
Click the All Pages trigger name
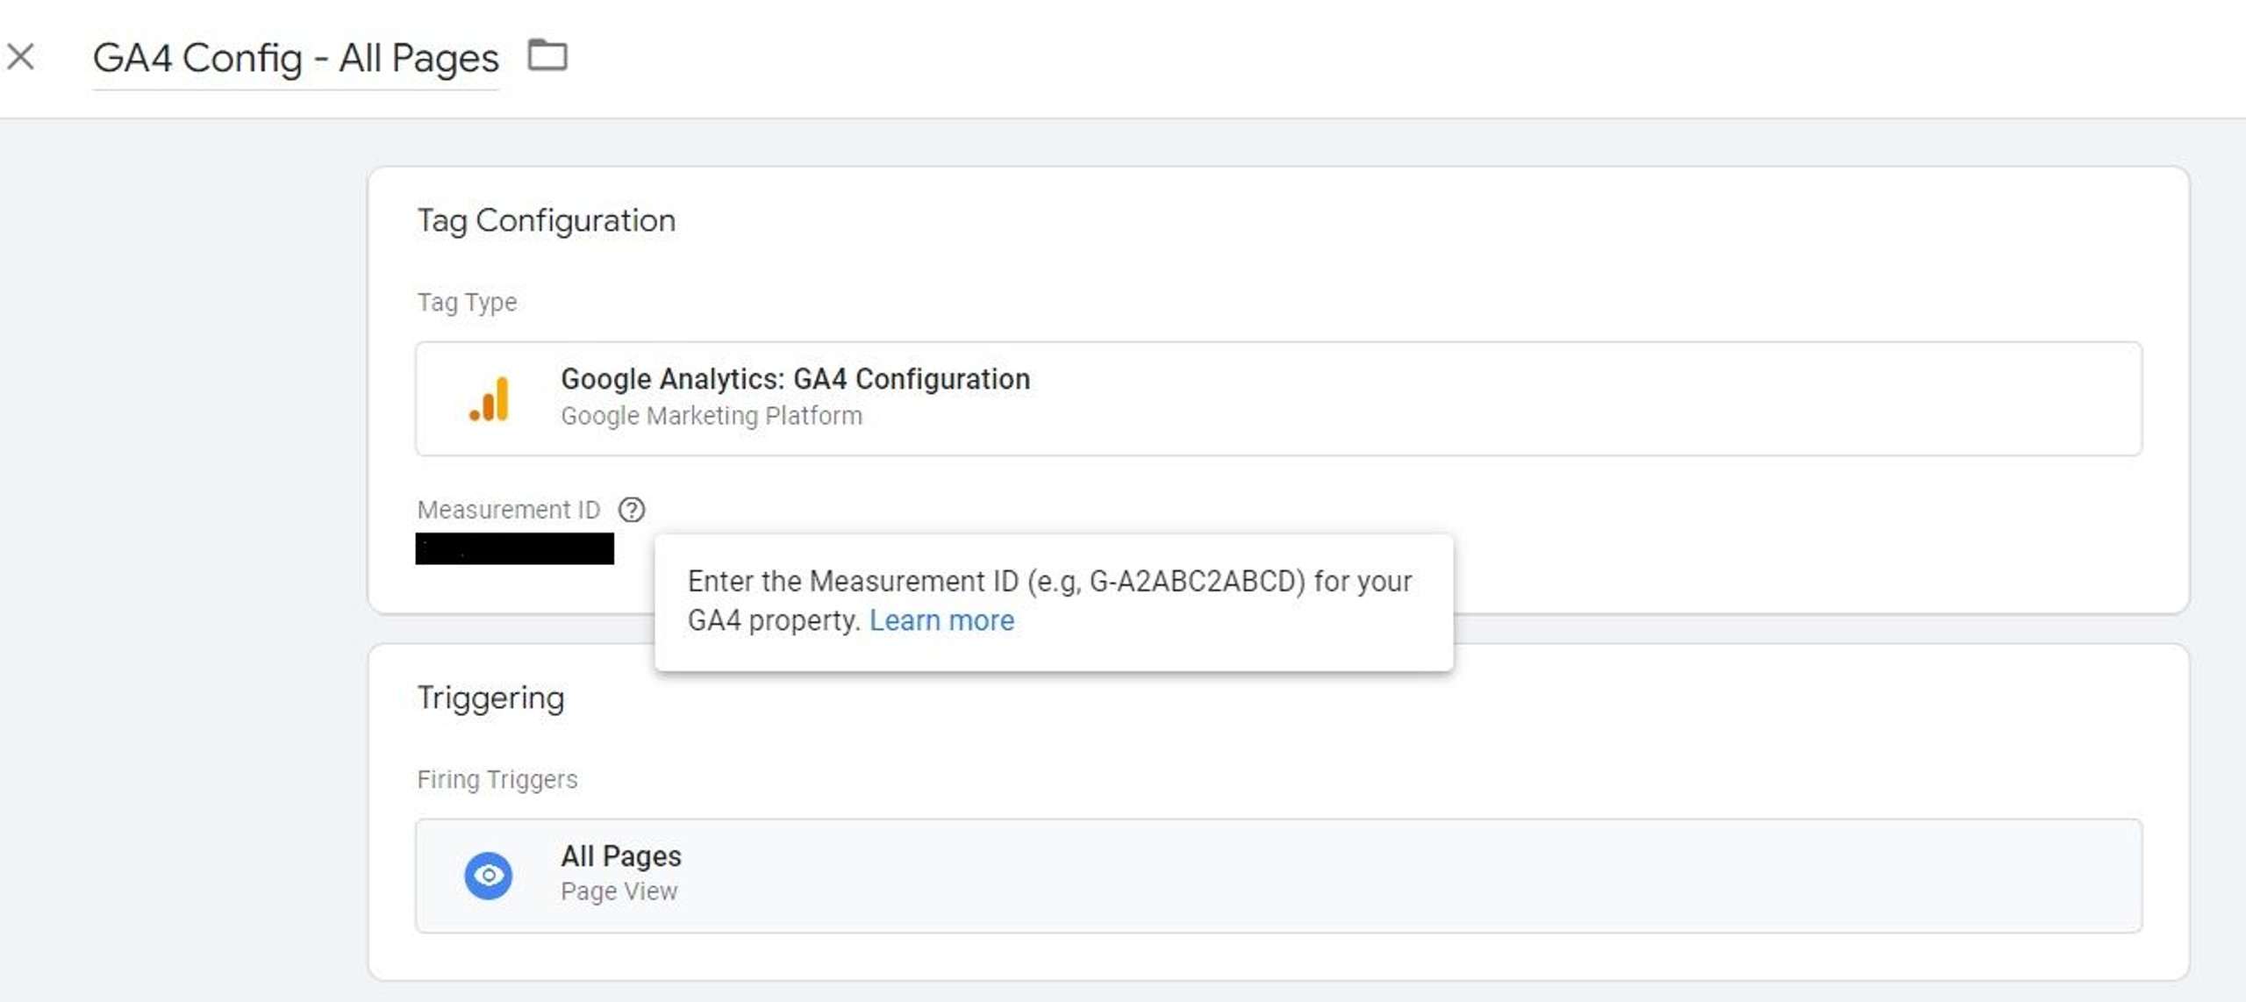[620, 855]
